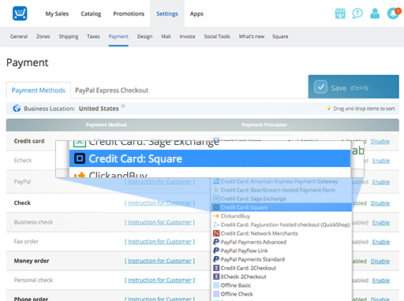Image resolution: width=404 pixels, height=301 pixels.
Task: Choose Credit Card: 2Checkout option
Action: point(282,268)
